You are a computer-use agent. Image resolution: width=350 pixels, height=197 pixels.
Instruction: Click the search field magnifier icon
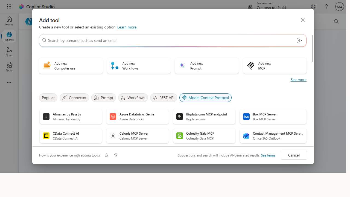(44, 40)
